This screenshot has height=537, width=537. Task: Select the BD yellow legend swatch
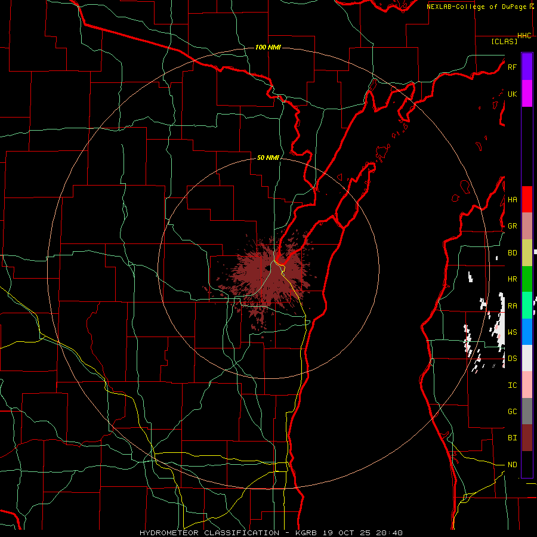[x=527, y=252]
